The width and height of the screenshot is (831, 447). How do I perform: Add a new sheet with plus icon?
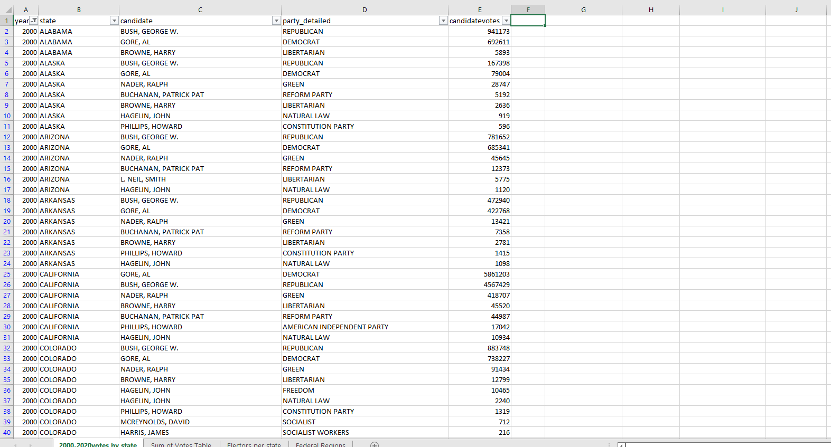tap(375, 444)
